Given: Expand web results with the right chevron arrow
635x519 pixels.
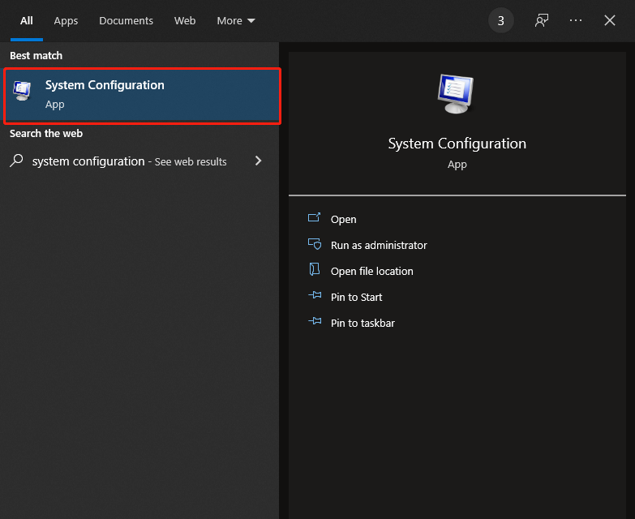Looking at the screenshot, I should click(x=258, y=161).
